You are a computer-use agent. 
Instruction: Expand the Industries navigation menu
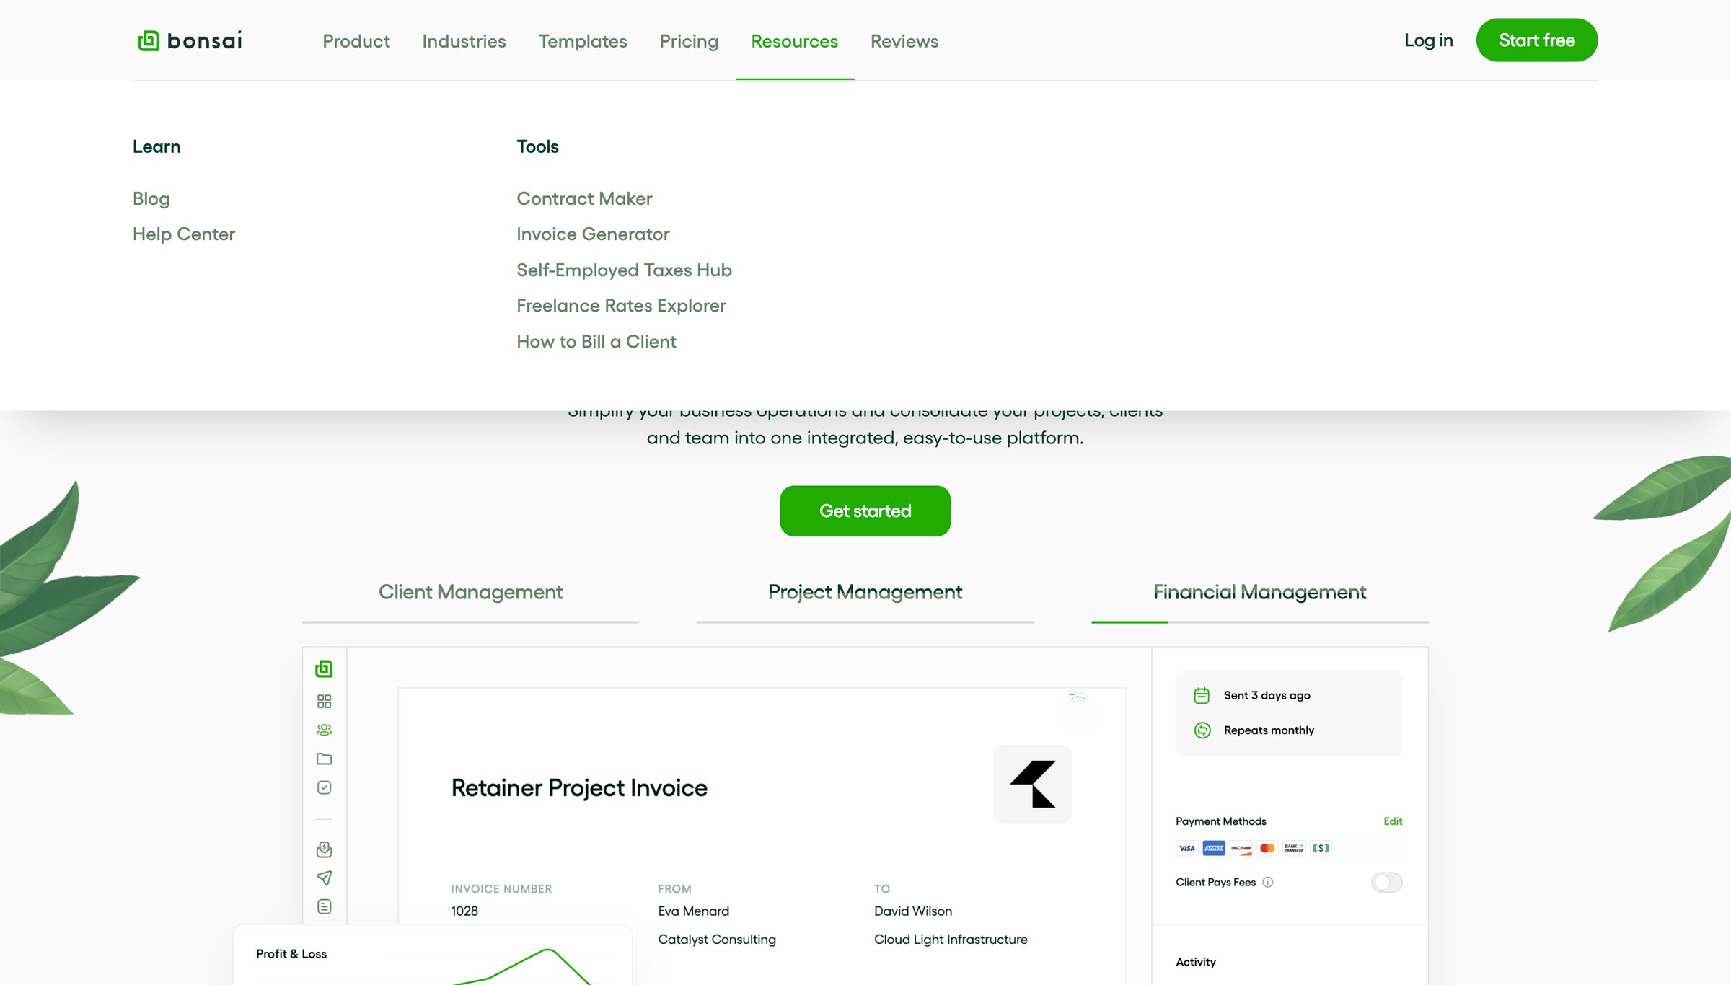(464, 41)
